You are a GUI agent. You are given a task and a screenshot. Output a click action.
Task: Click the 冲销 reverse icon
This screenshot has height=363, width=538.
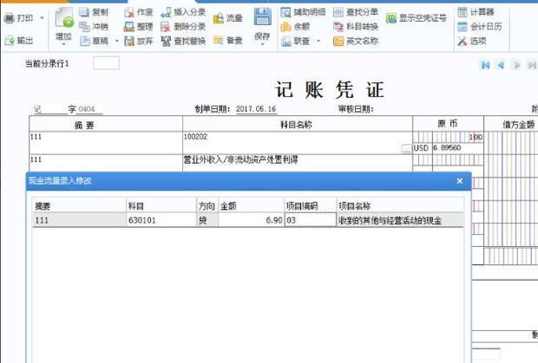click(84, 26)
